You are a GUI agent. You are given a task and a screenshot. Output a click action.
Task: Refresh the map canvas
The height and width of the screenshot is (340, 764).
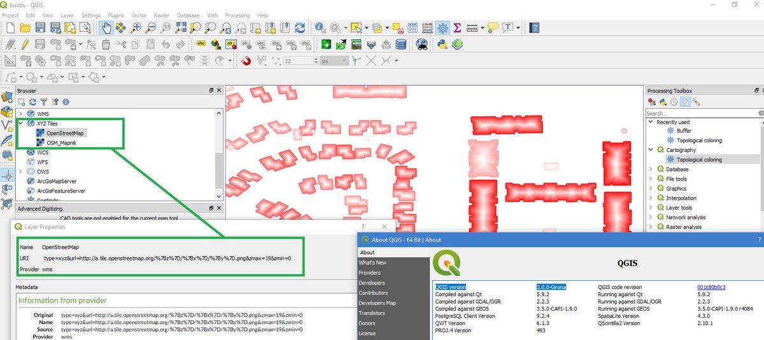point(300,28)
